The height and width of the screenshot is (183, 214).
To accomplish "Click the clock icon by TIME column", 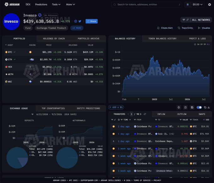I will click(119, 120).
